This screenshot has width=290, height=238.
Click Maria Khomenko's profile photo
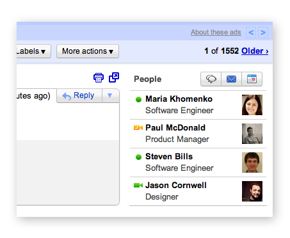(x=252, y=105)
